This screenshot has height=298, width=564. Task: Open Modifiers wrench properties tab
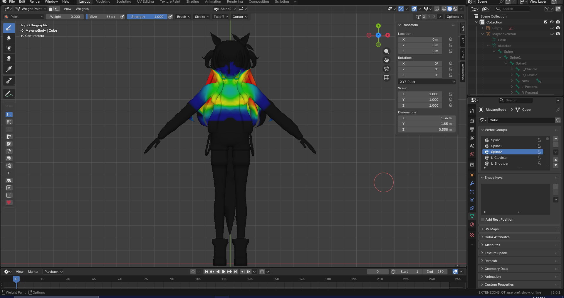pos(472,183)
